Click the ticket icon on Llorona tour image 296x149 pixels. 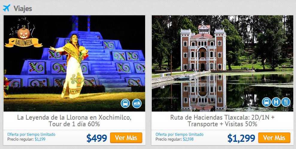tap(137, 103)
